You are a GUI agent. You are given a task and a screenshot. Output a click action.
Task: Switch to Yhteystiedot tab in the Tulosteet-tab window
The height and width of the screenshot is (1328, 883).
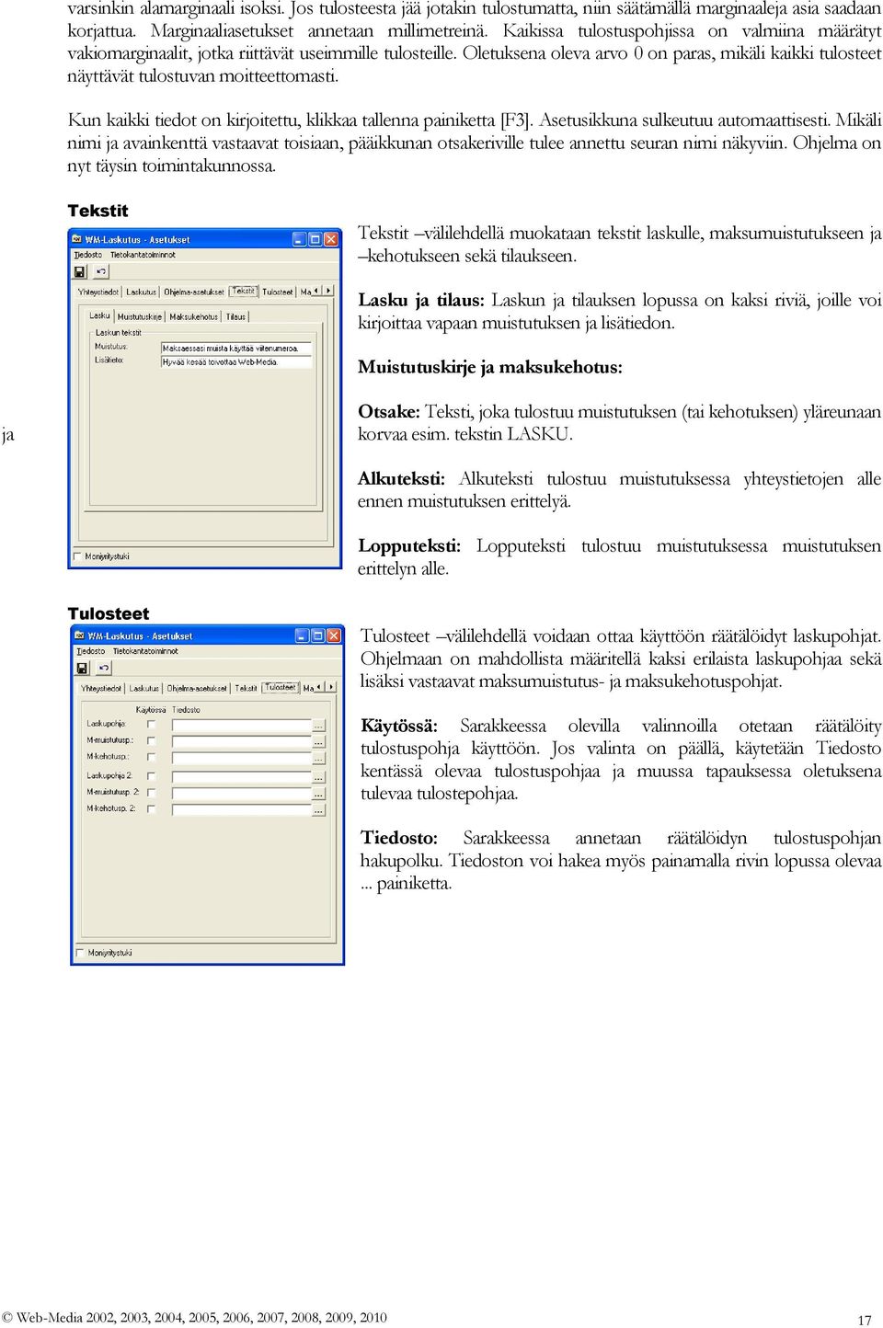tap(101, 688)
